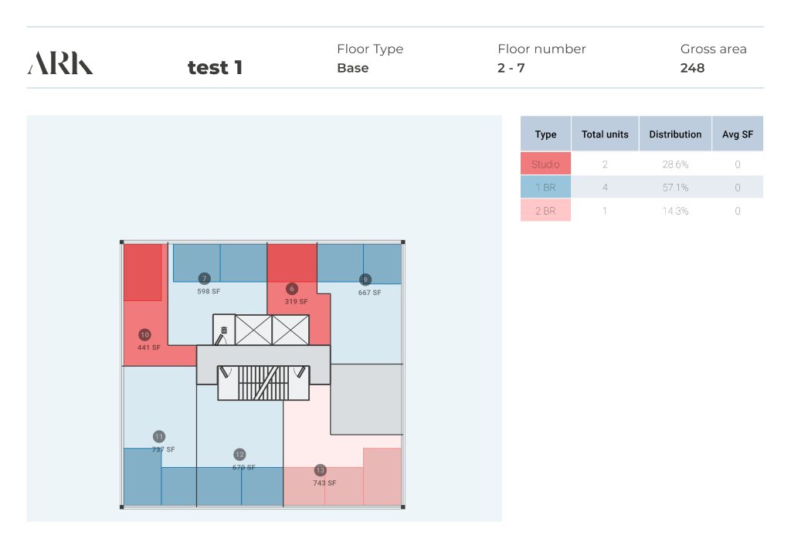
Task: Click the staircase symbol in the core
Action: coord(262,382)
